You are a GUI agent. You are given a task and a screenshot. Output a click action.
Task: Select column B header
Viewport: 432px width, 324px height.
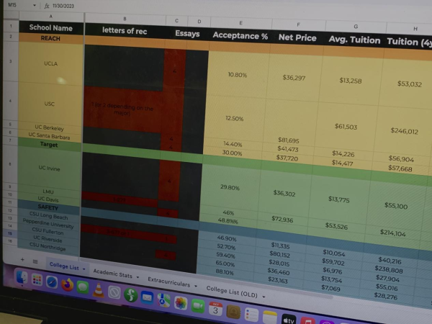tap(125, 19)
